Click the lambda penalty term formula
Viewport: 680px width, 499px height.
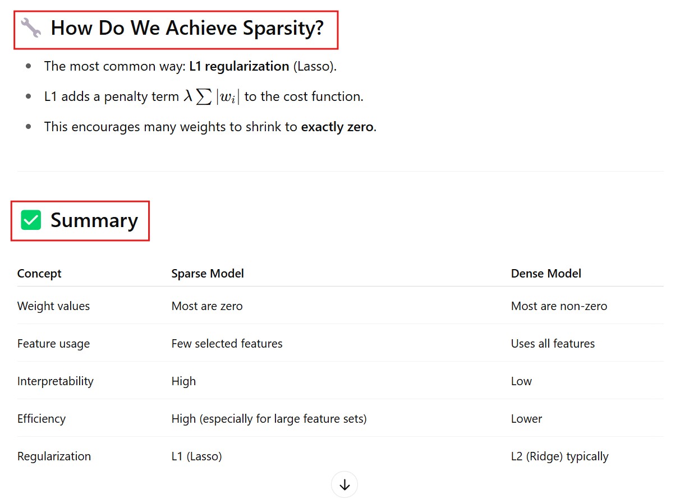click(x=212, y=96)
